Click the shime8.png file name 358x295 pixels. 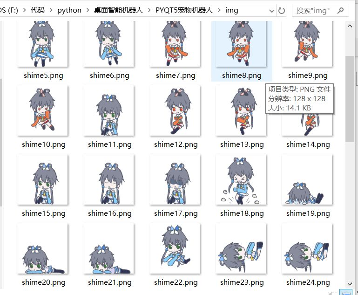point(242,75)
